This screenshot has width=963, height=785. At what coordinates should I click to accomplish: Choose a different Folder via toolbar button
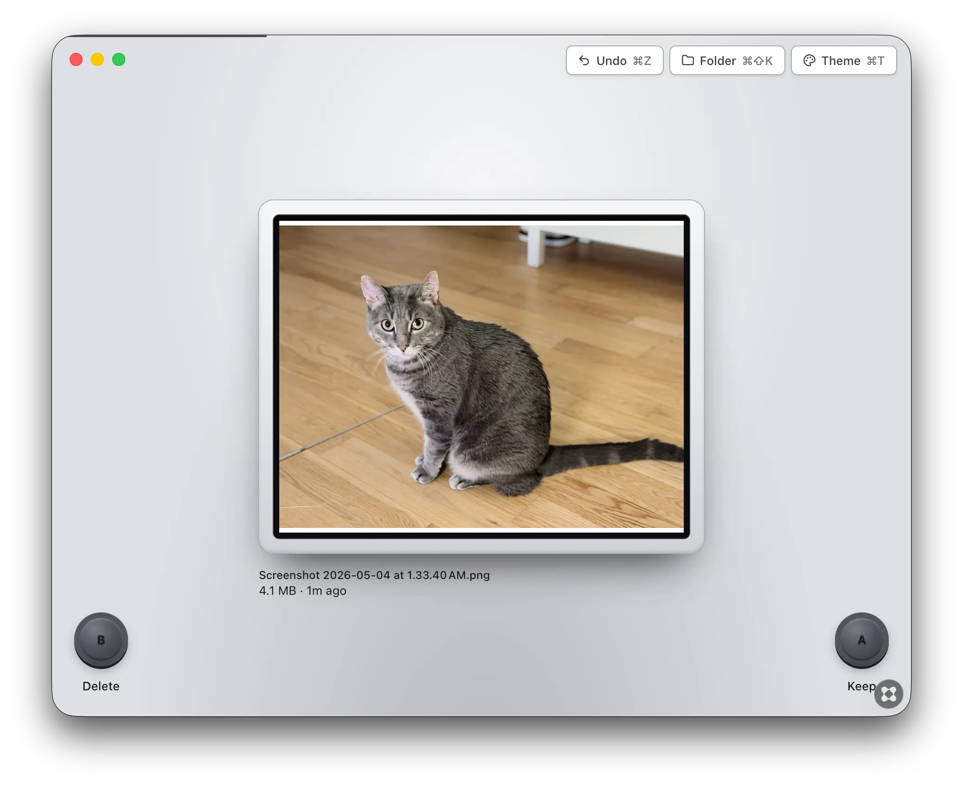click(727, 60)
